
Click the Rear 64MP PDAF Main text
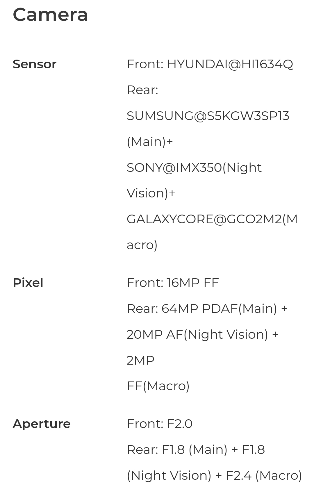tap(207, 308)
